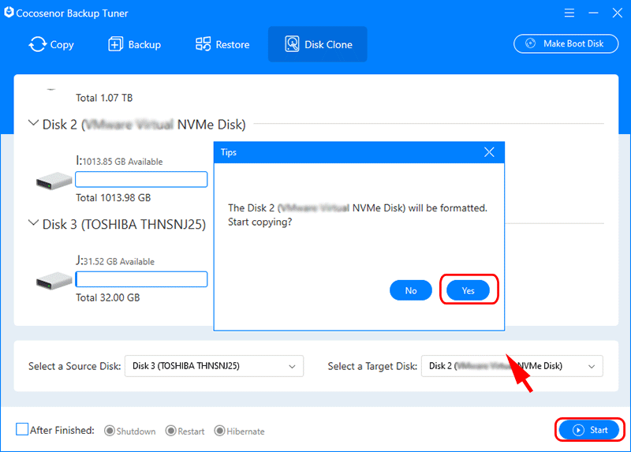
Task: Click the I: drive usage bar
Action: point(141,179)
